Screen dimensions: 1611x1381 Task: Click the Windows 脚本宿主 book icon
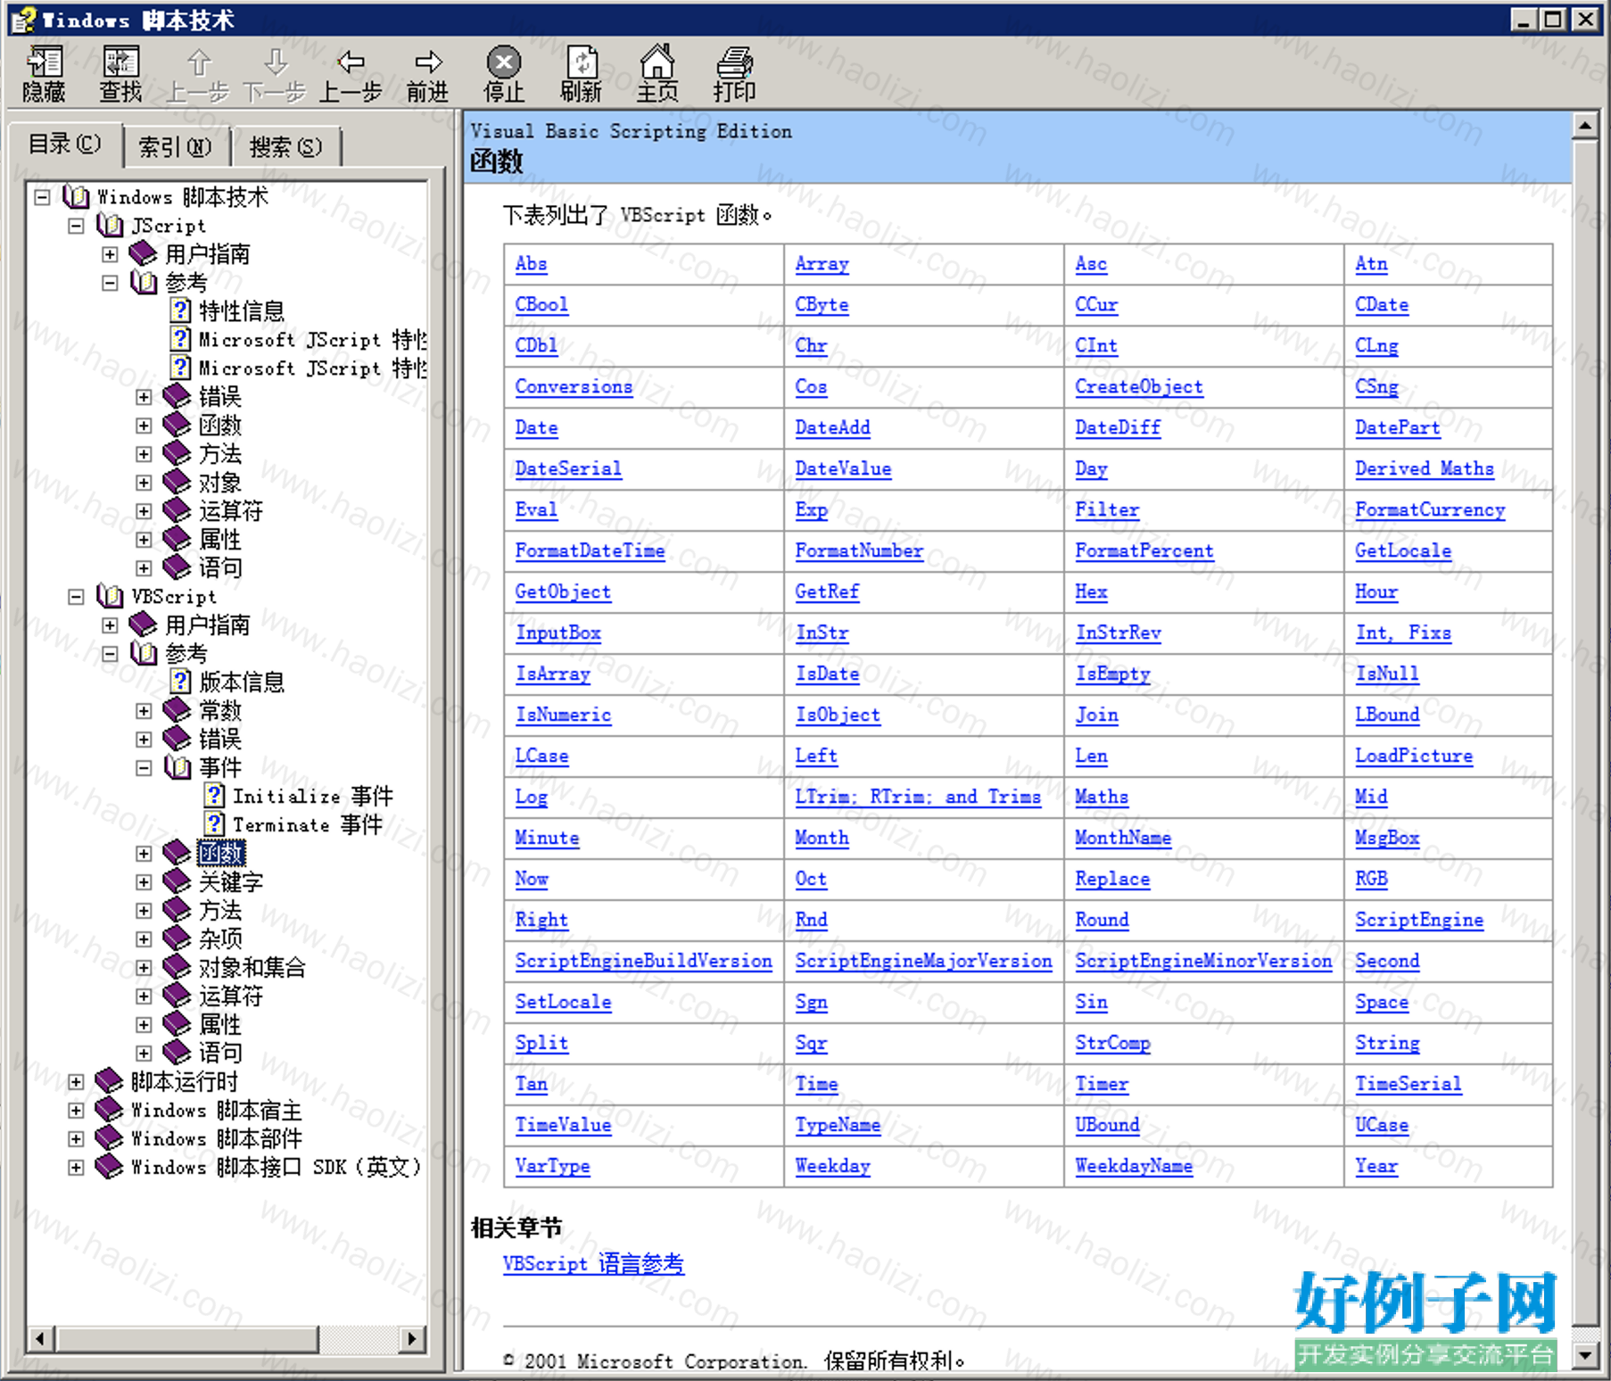point(109,1110)
